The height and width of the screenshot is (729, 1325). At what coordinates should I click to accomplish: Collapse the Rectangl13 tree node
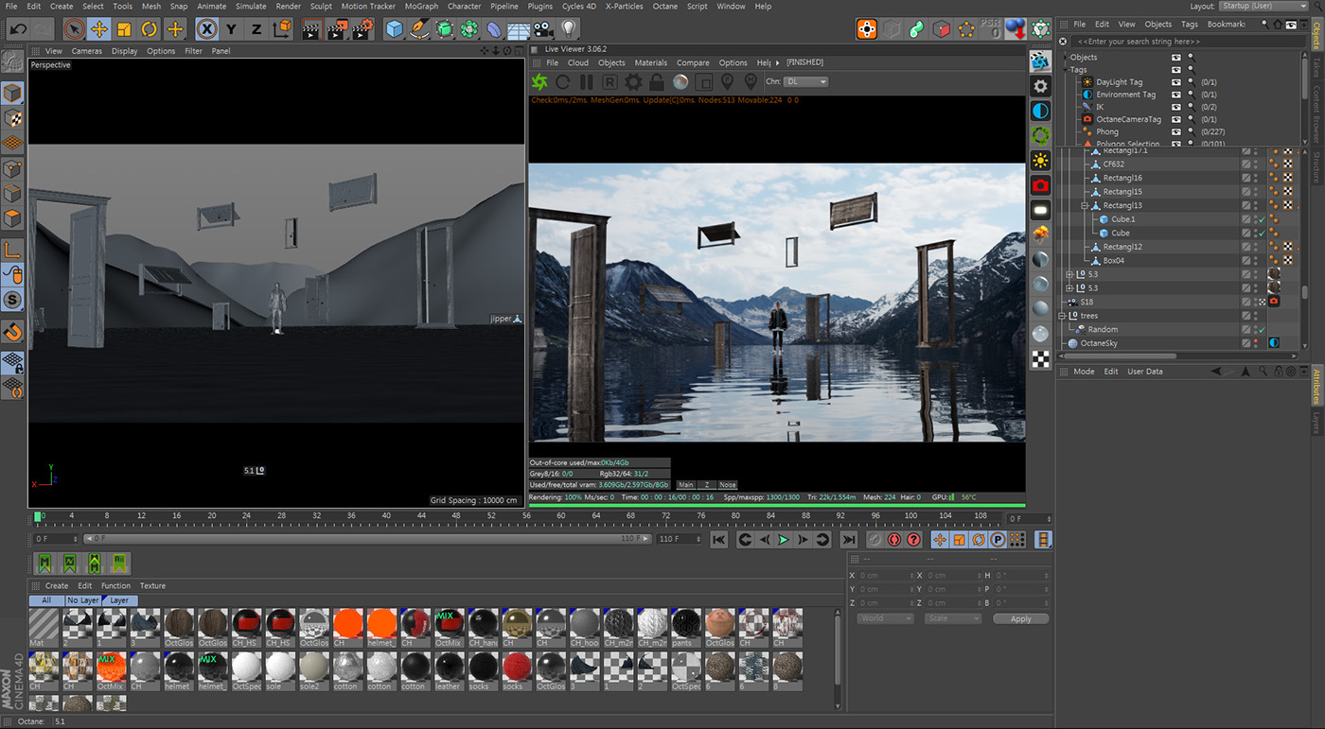[1086, 205]
